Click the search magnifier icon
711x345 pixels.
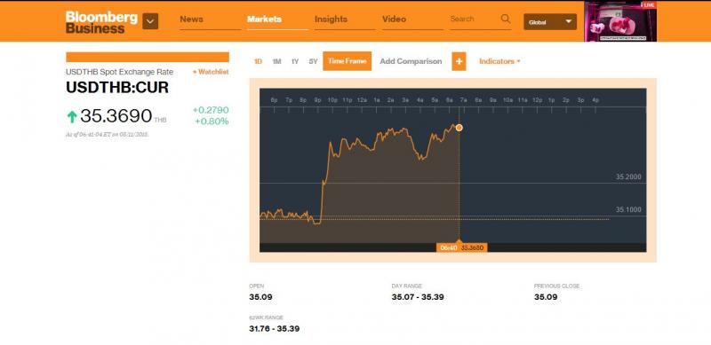(x=506, y=19)
